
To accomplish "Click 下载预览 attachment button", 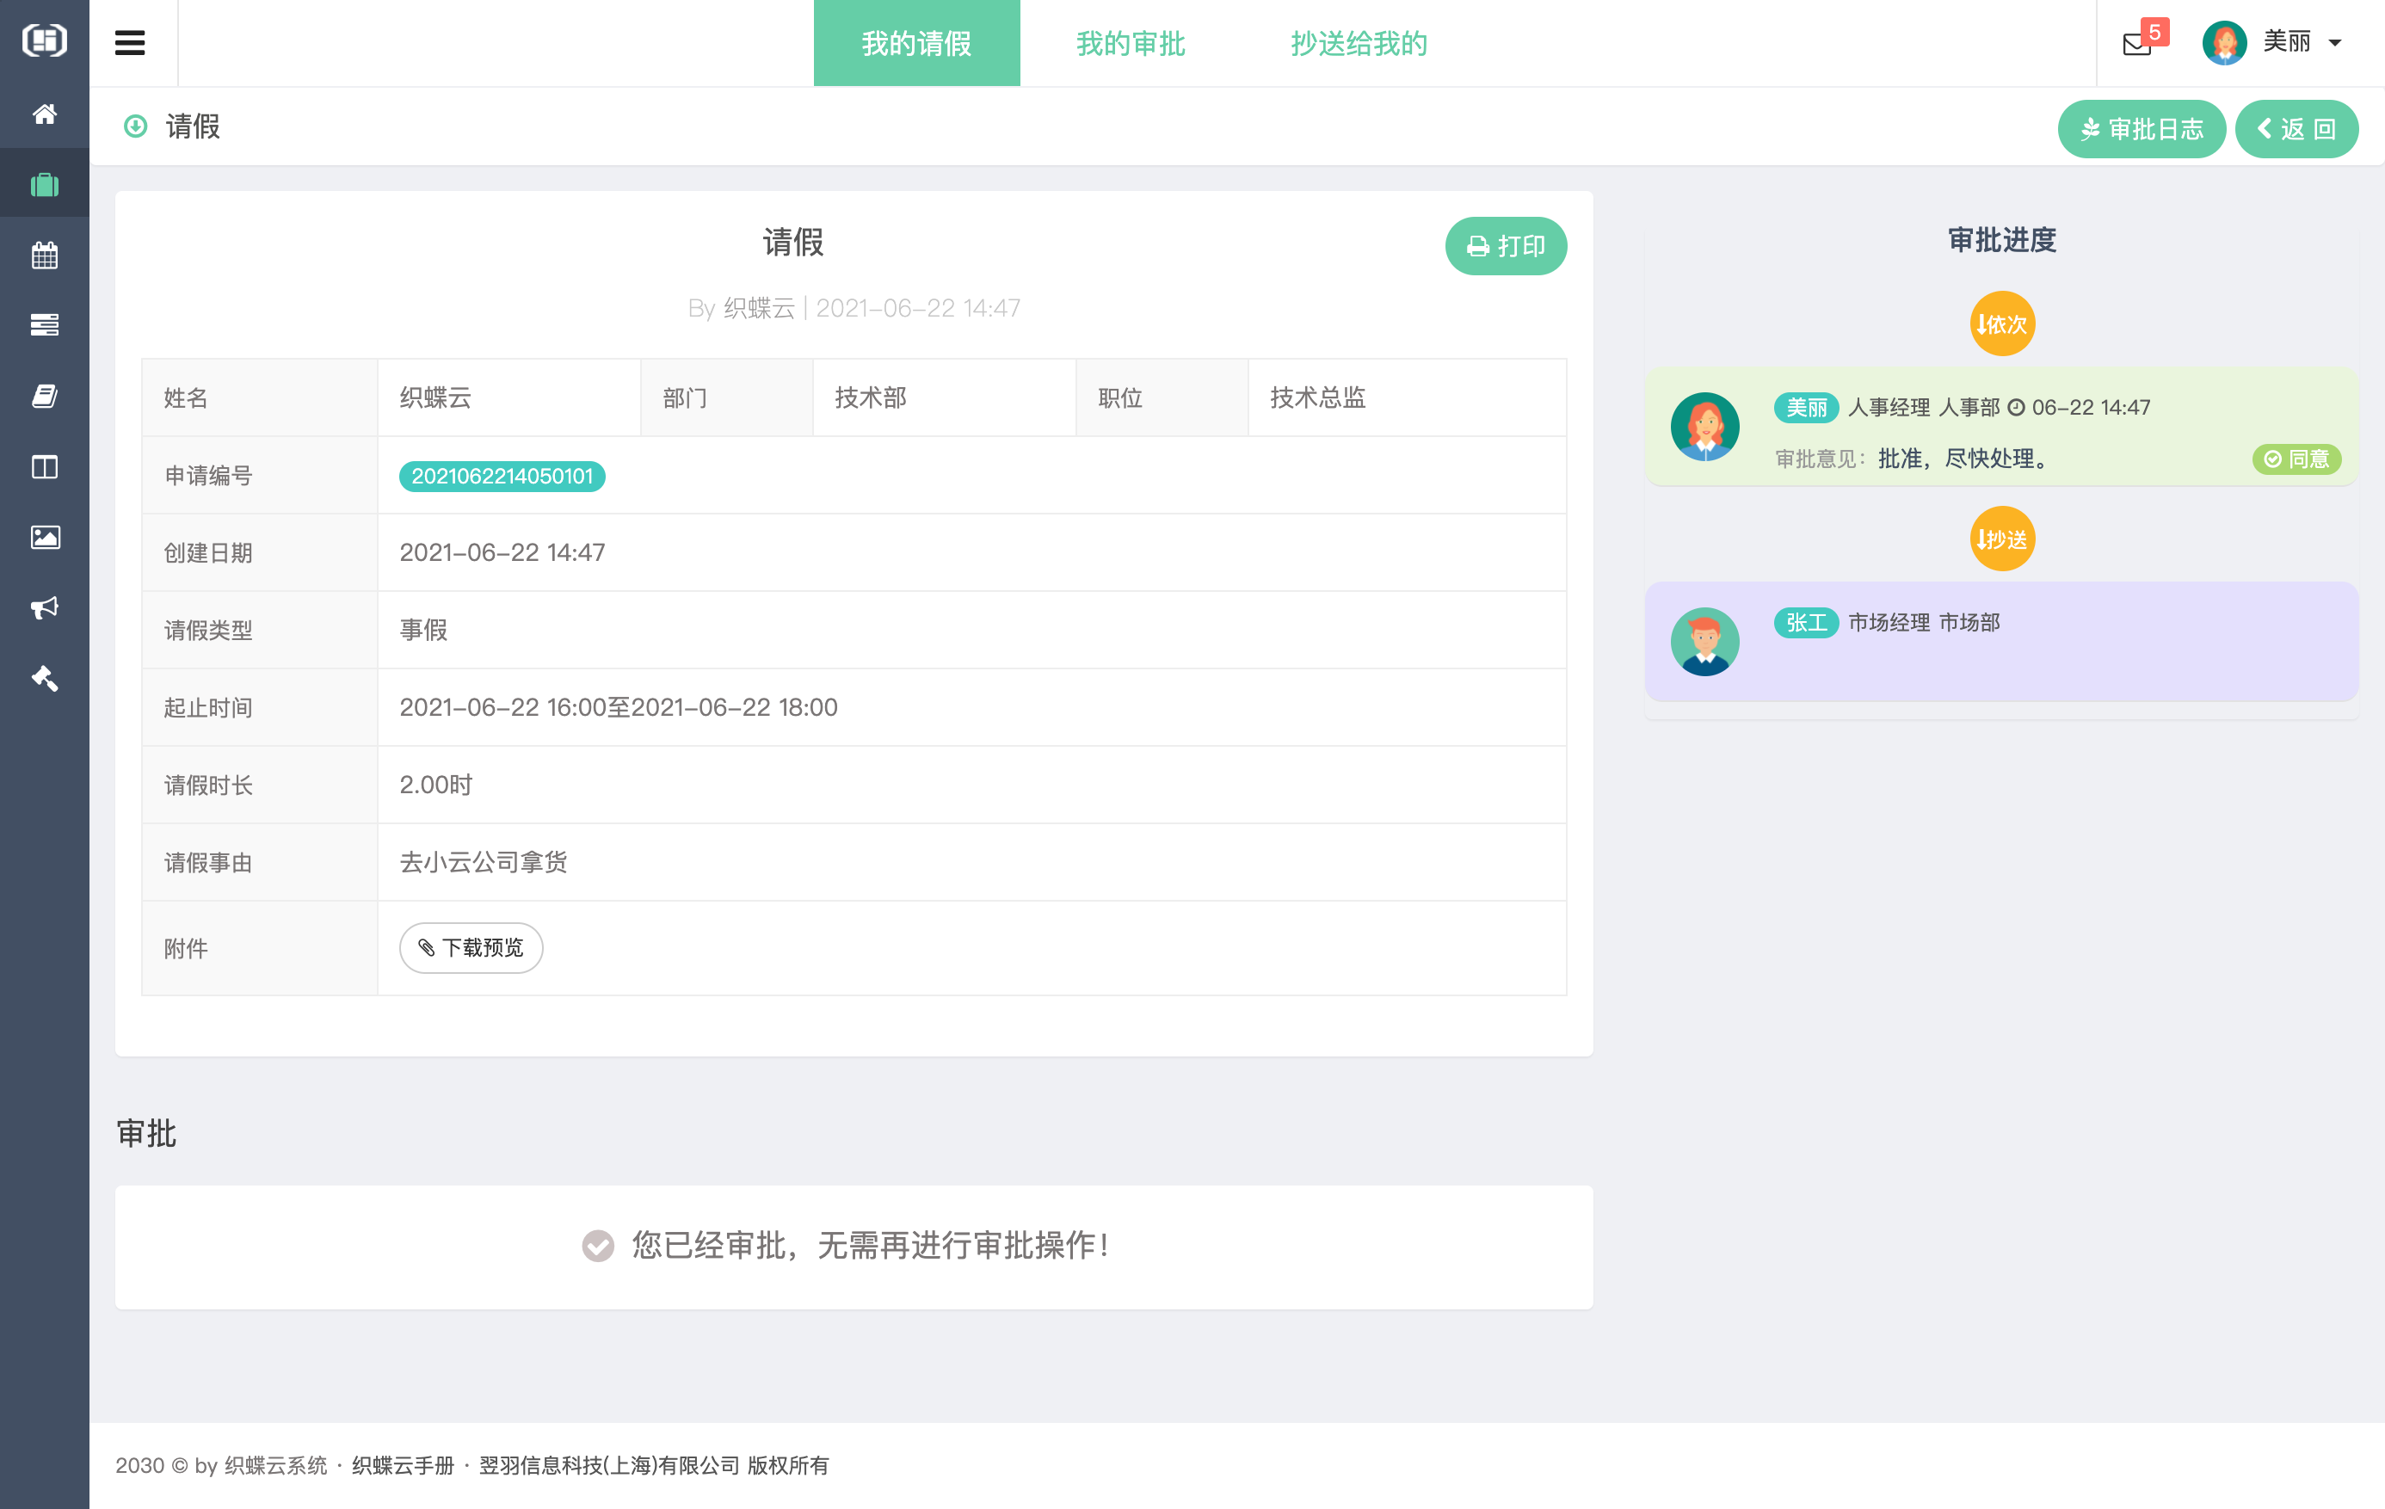I will tap(471, 947).
